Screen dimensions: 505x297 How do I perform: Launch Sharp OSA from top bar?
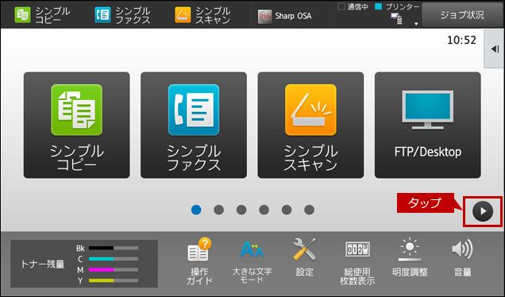coord(285,16)
